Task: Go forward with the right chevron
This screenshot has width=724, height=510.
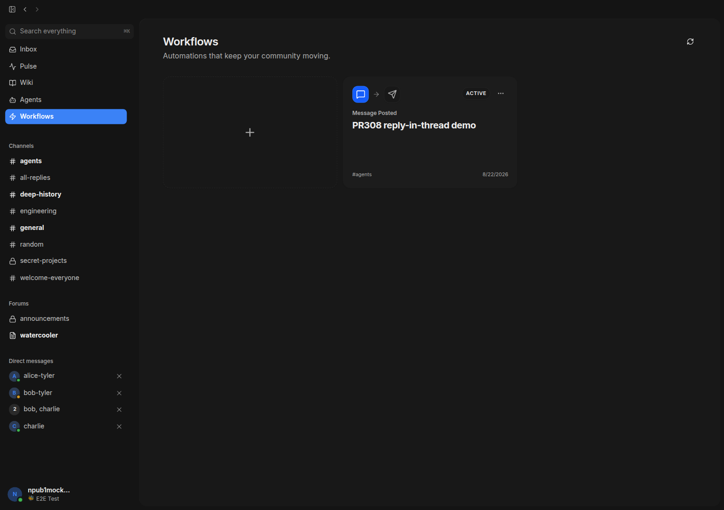Action: tap(37, 9)
